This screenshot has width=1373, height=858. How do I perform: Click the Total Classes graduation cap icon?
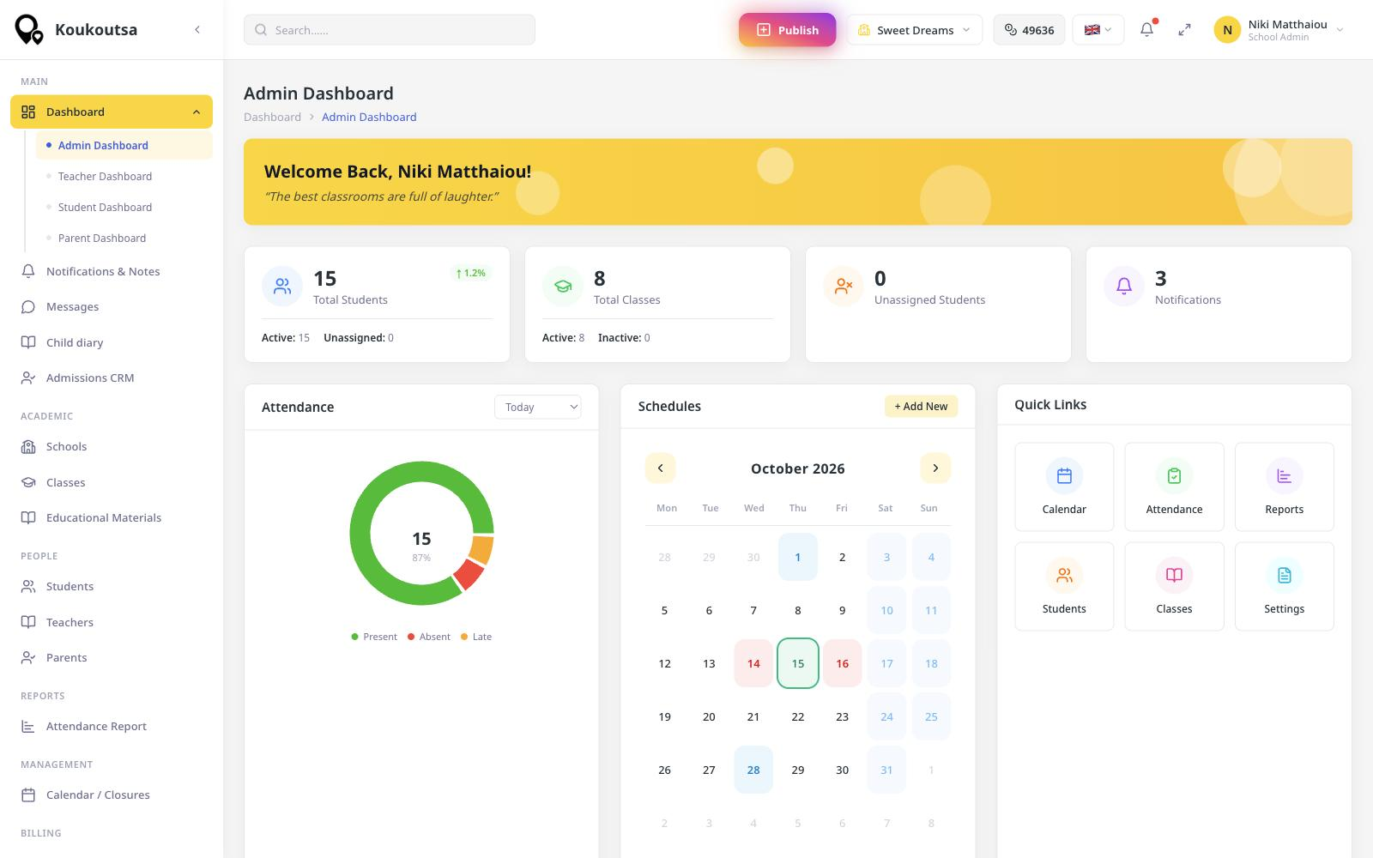click(563, 287)
